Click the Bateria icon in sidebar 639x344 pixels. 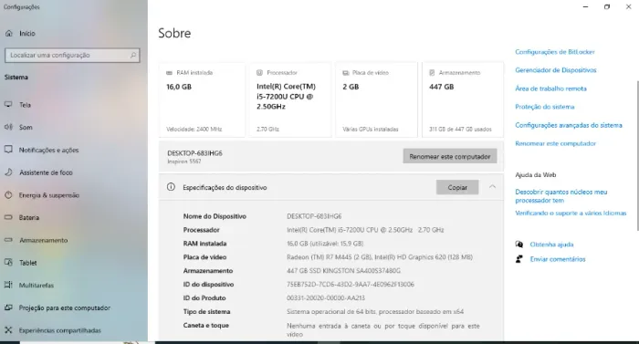[x=8, y=218]
